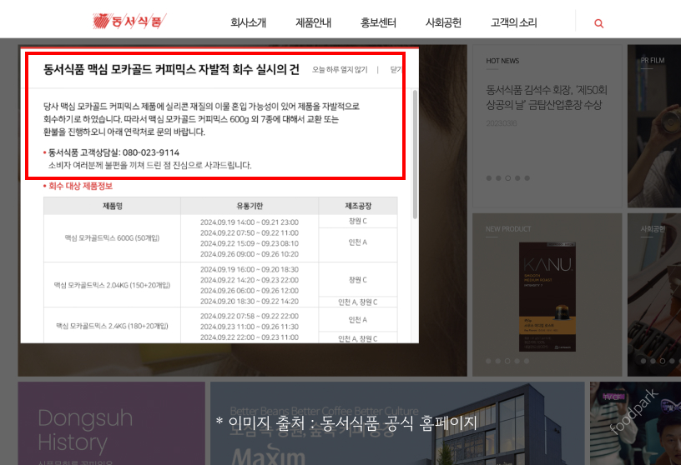
Task: Select the last HOT NEWS pagination dot
Action: [527, 177]
